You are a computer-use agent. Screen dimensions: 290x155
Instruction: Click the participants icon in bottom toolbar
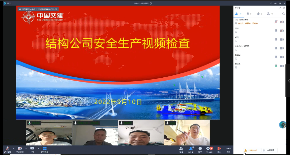pos(191,149)
